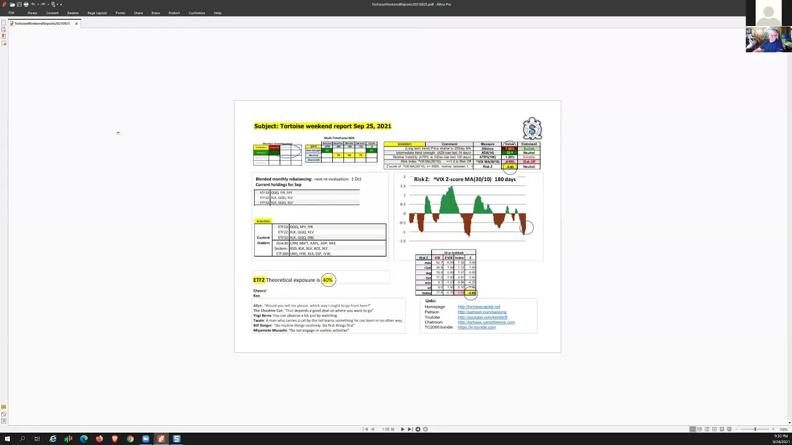Jump to the last page
792x445 pixels.
410,429
